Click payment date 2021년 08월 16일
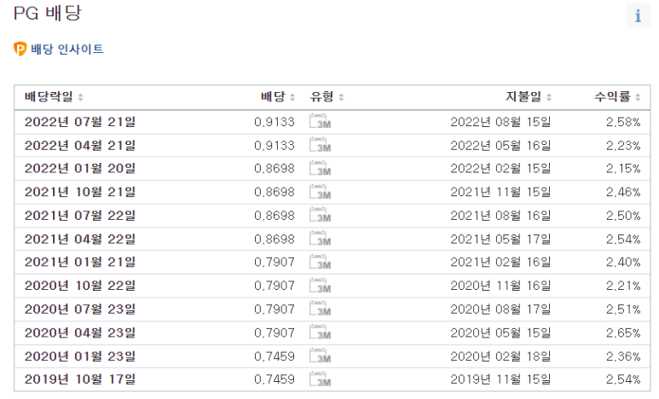Viewport: 659px width, 399px height. tap(500, 216)
